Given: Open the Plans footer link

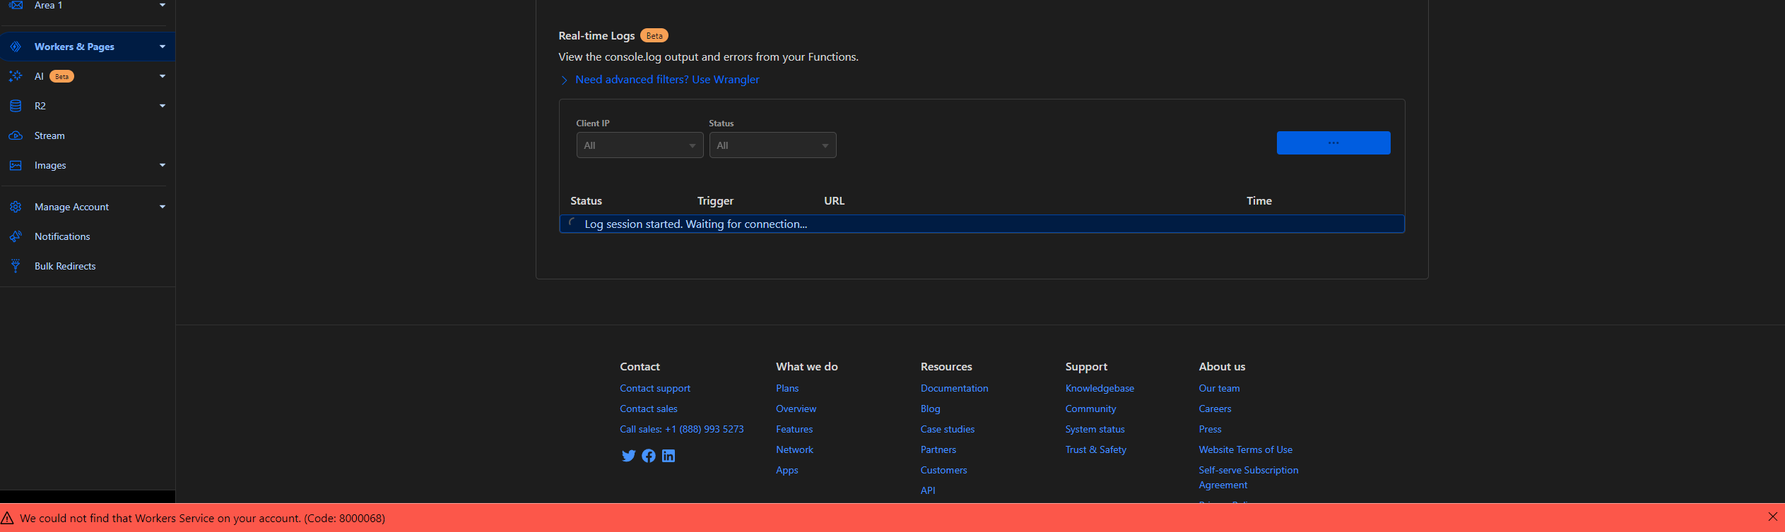Looking at the screenshot, I should [787, 388].
